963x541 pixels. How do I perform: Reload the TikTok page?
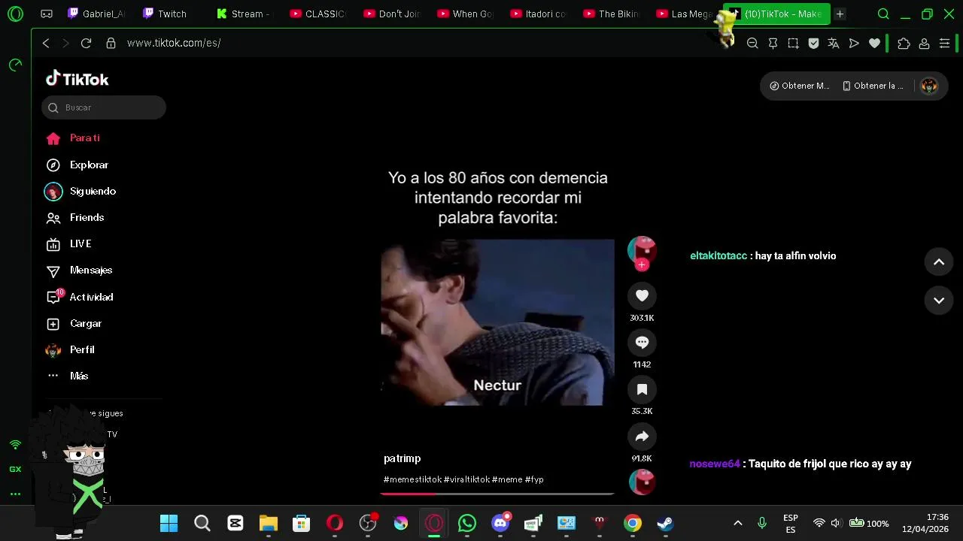click(86, 44)
